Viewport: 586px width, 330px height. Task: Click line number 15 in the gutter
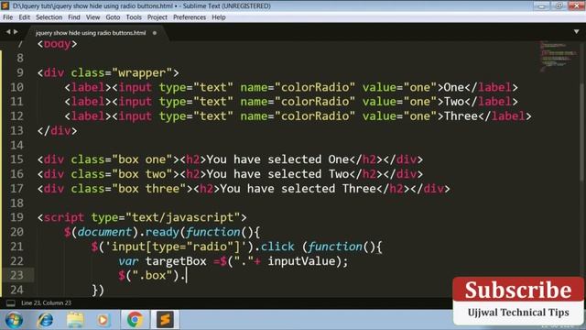click(x=16, y=159)
